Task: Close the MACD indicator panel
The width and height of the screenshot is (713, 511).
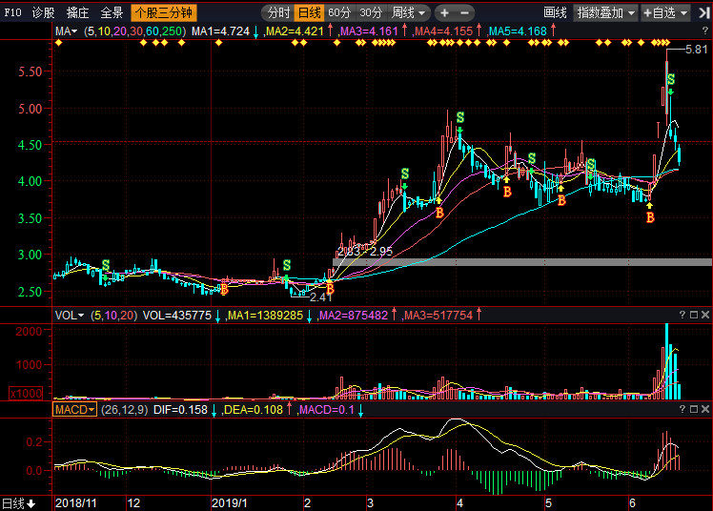Action: pos(705,408)
